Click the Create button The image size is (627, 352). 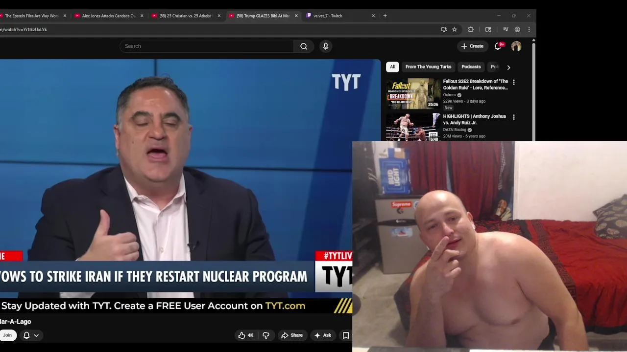pyautogui.click(x=472, y=46)
